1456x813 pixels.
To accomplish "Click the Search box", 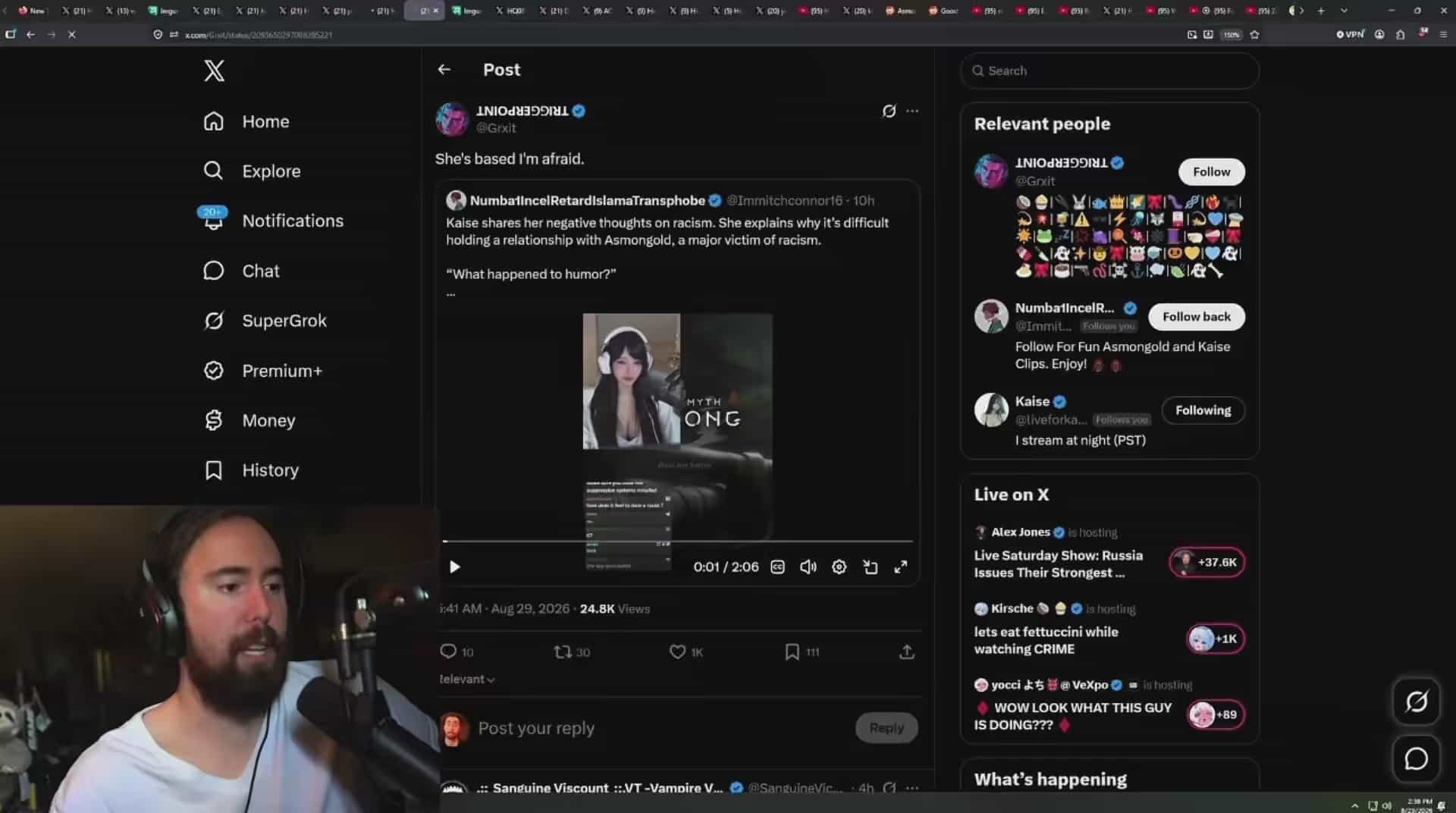I will (x=1109, y=71).
